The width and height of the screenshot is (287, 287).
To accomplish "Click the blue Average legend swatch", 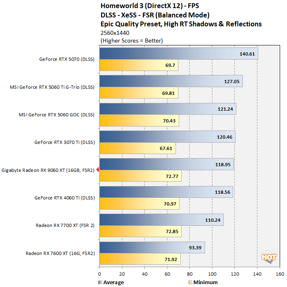I will coord(100,282).
